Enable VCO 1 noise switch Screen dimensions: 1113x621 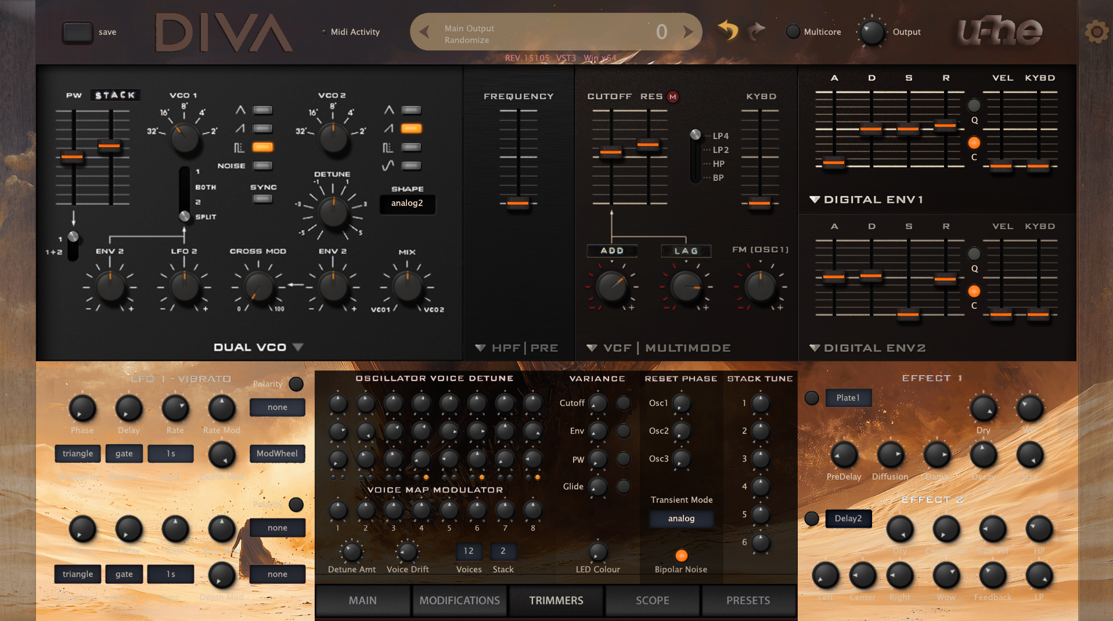point(262,166)
